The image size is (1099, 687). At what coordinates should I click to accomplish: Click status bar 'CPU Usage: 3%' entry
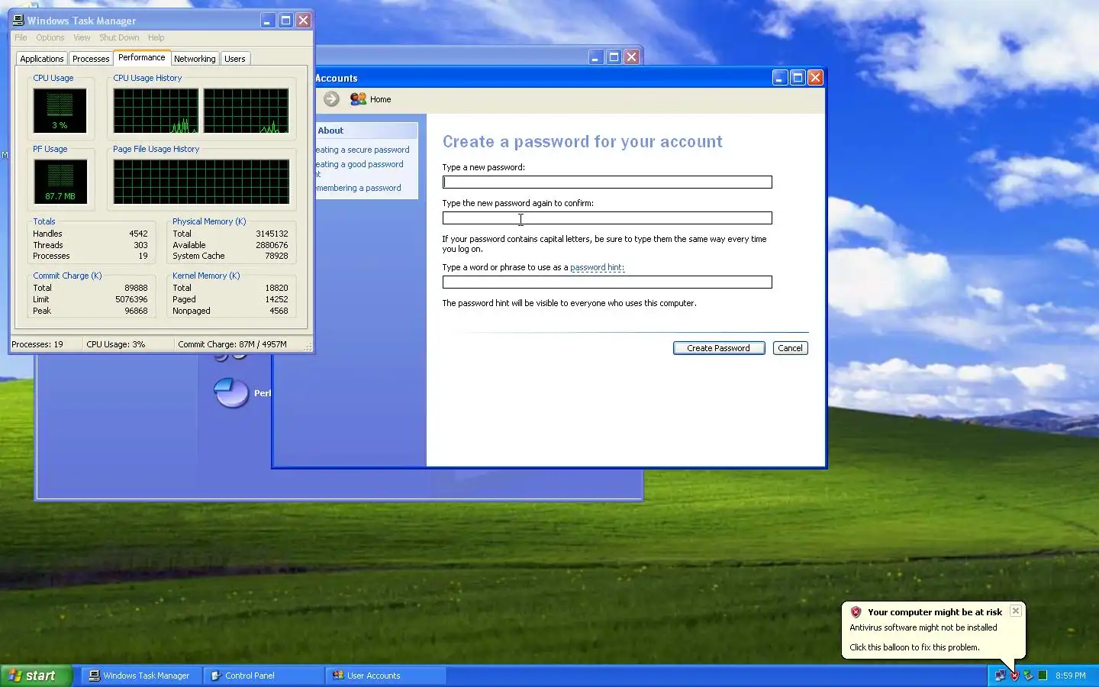pyautogui.click(x=115, y=344)
